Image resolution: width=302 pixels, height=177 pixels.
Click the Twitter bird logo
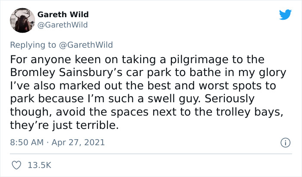(285, 15)
